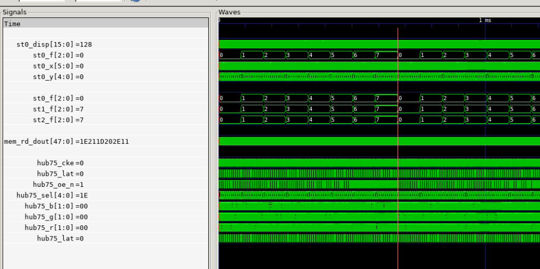The image size is (540, 269).
Task: Click the blue reload icon in toolbar
Action: [x=136, y=1]
